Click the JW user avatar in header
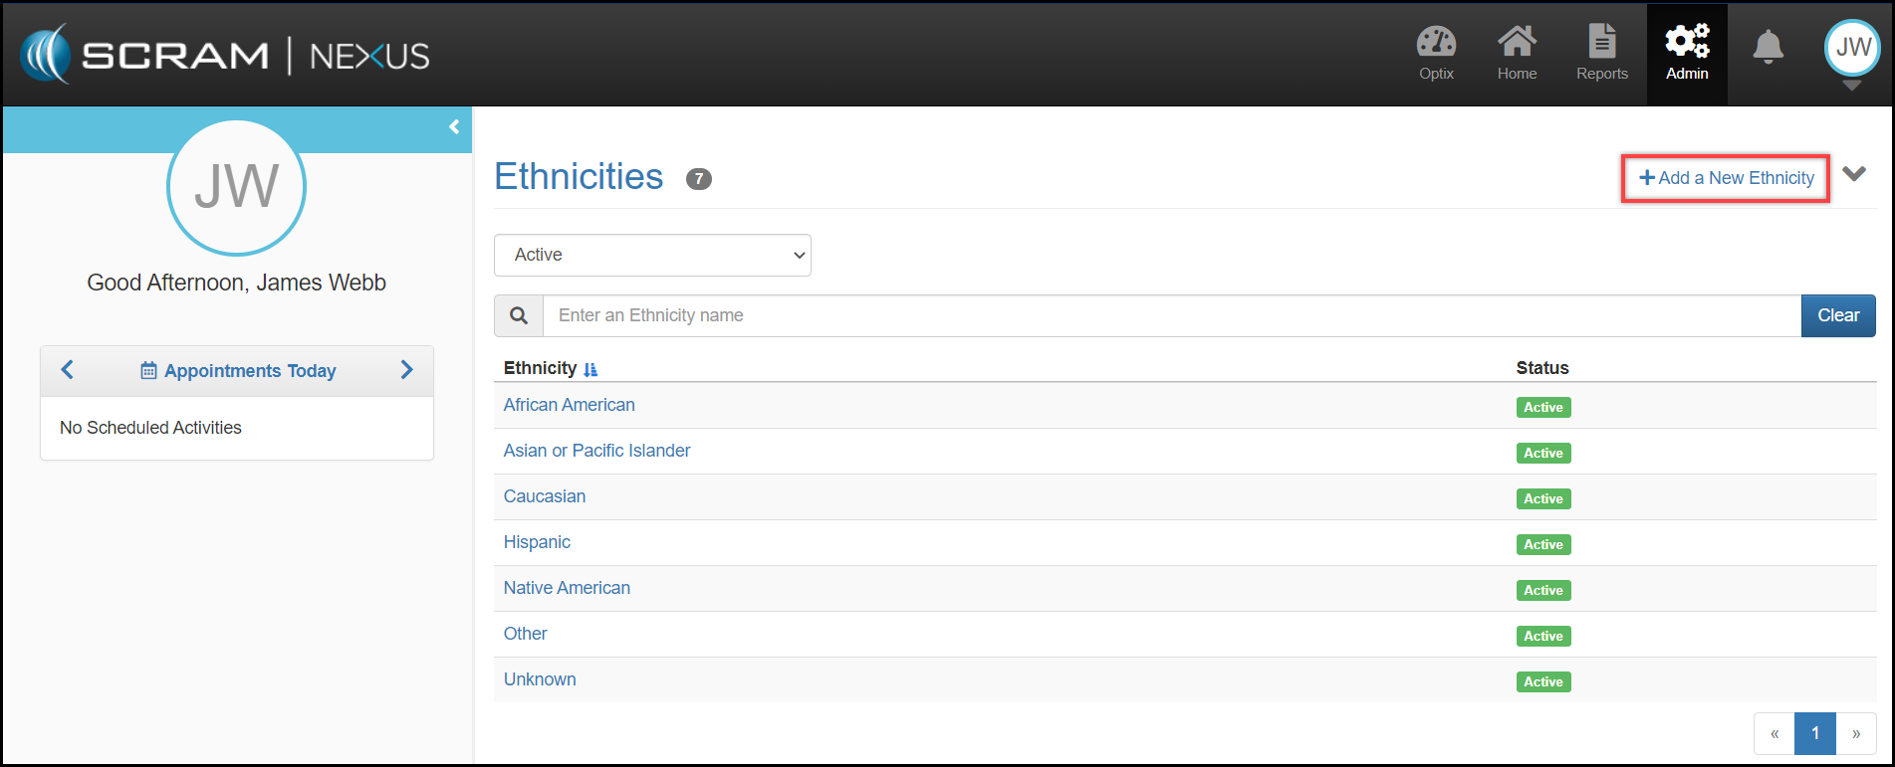 [x=1852, y=48]
